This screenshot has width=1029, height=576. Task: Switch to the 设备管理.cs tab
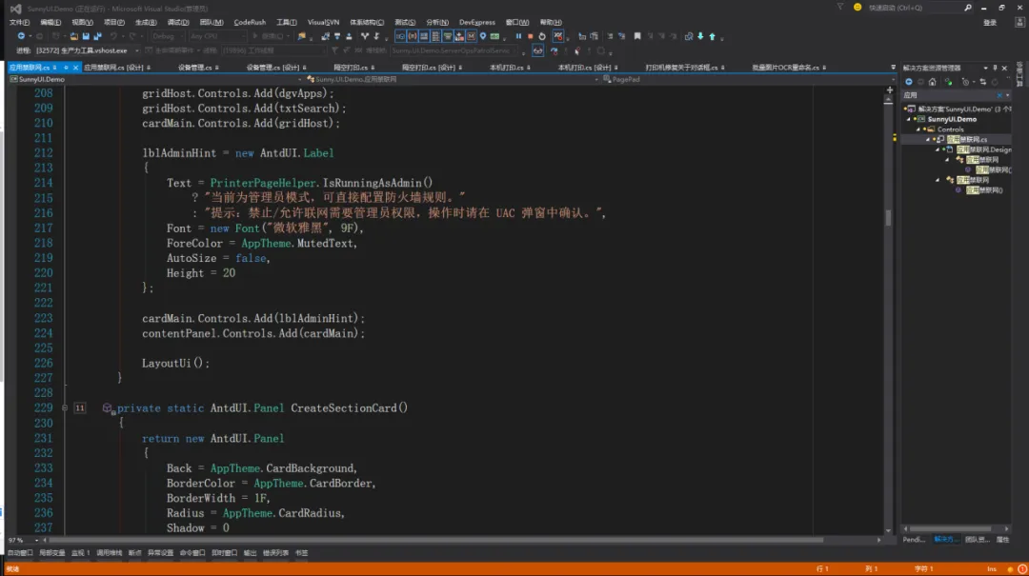click(195, 68)
